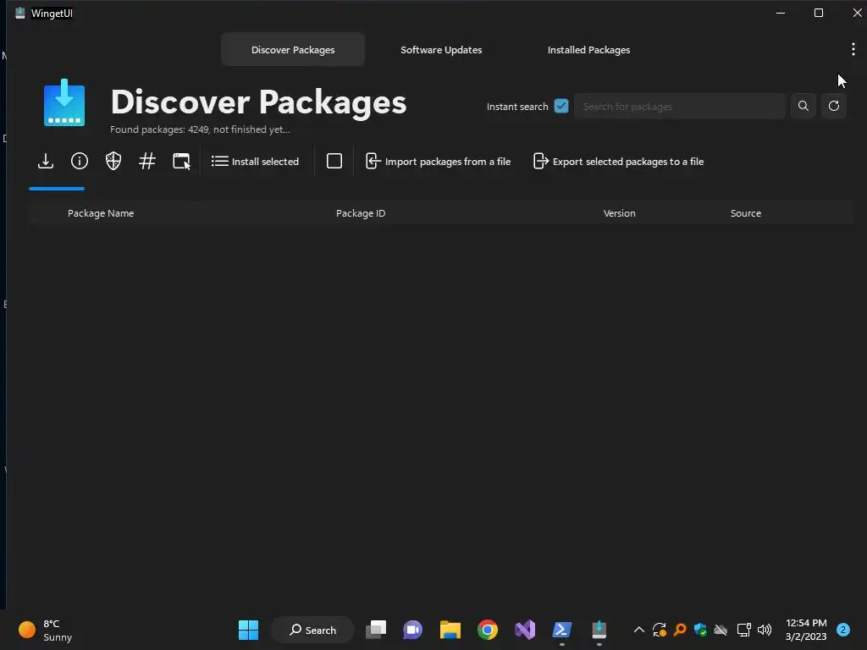Open Task View on the taskbar

[376, 630]
